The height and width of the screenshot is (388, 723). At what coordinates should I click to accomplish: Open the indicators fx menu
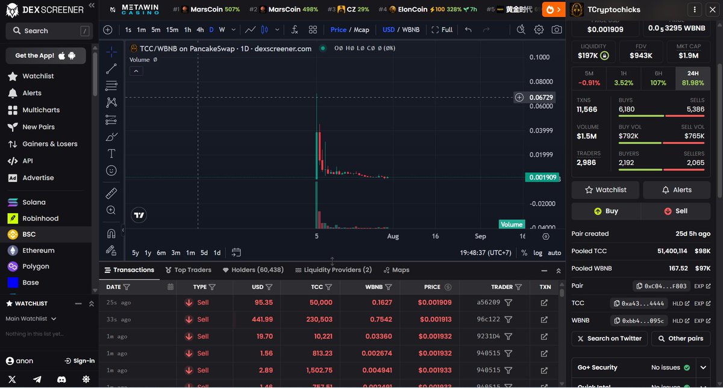(x=295, y=30)
